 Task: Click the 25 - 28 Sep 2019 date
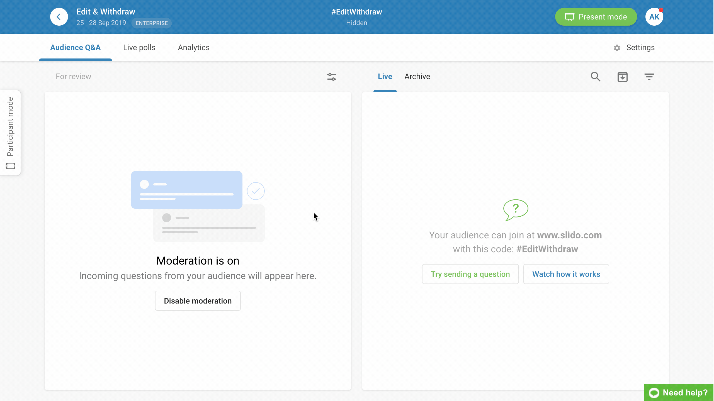(x=101, y=23)
